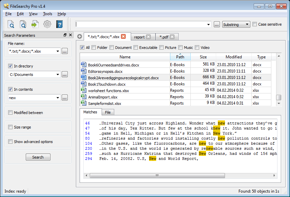Click the results list vertical scrollbar thumb
This screenshot has width=290, height=197.
pyautogui.click(x=278, y=97)
